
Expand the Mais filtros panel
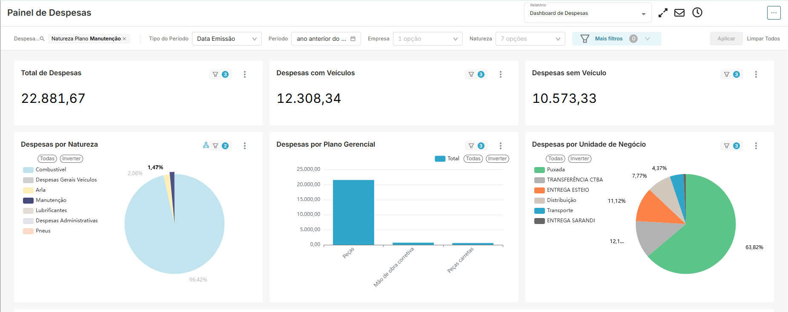pyautogui.click(x=617, y=39)
